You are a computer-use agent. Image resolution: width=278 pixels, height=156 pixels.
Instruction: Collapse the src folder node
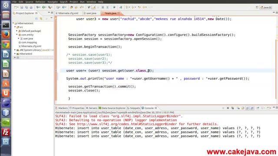point(15,27)
